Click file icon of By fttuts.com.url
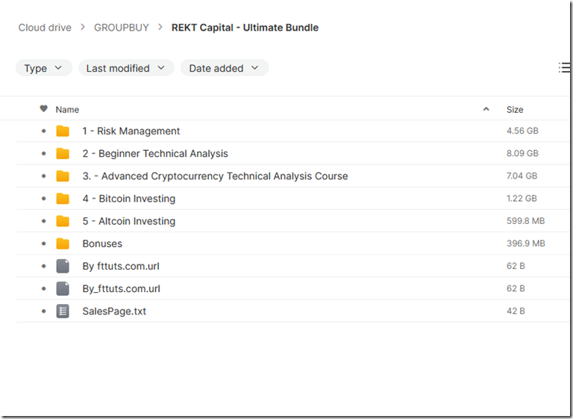 click(x=63, y=266)
